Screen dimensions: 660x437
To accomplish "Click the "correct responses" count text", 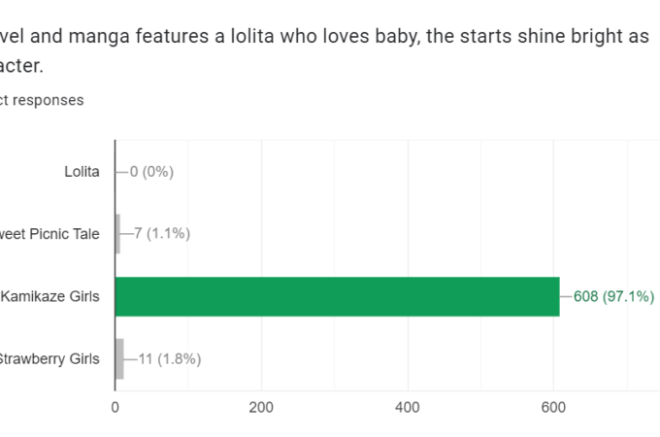I will [x=42, y=100].
